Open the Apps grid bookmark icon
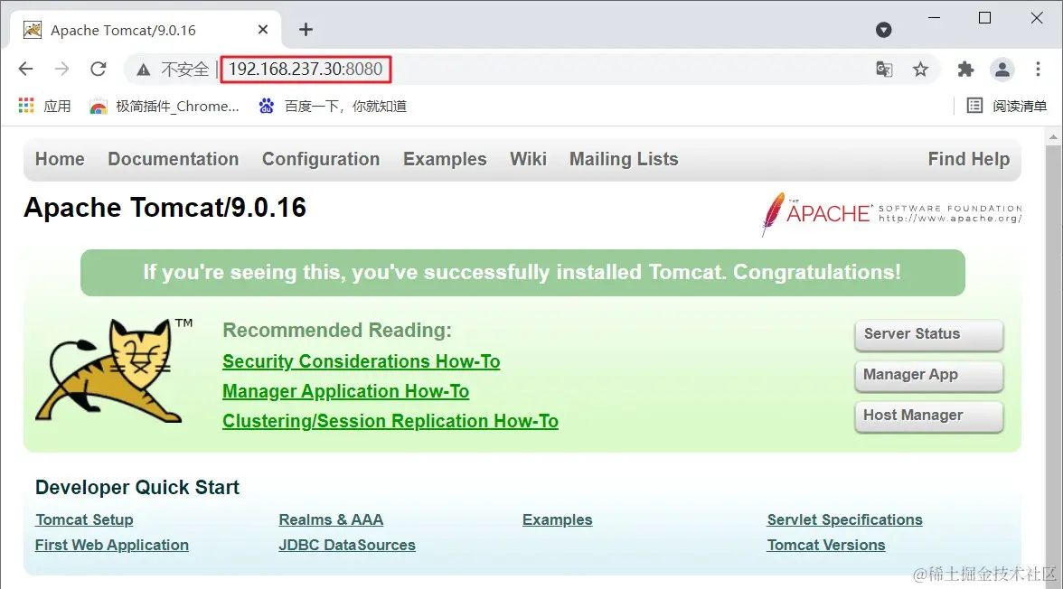1063x589 pixels. point(25,106)
